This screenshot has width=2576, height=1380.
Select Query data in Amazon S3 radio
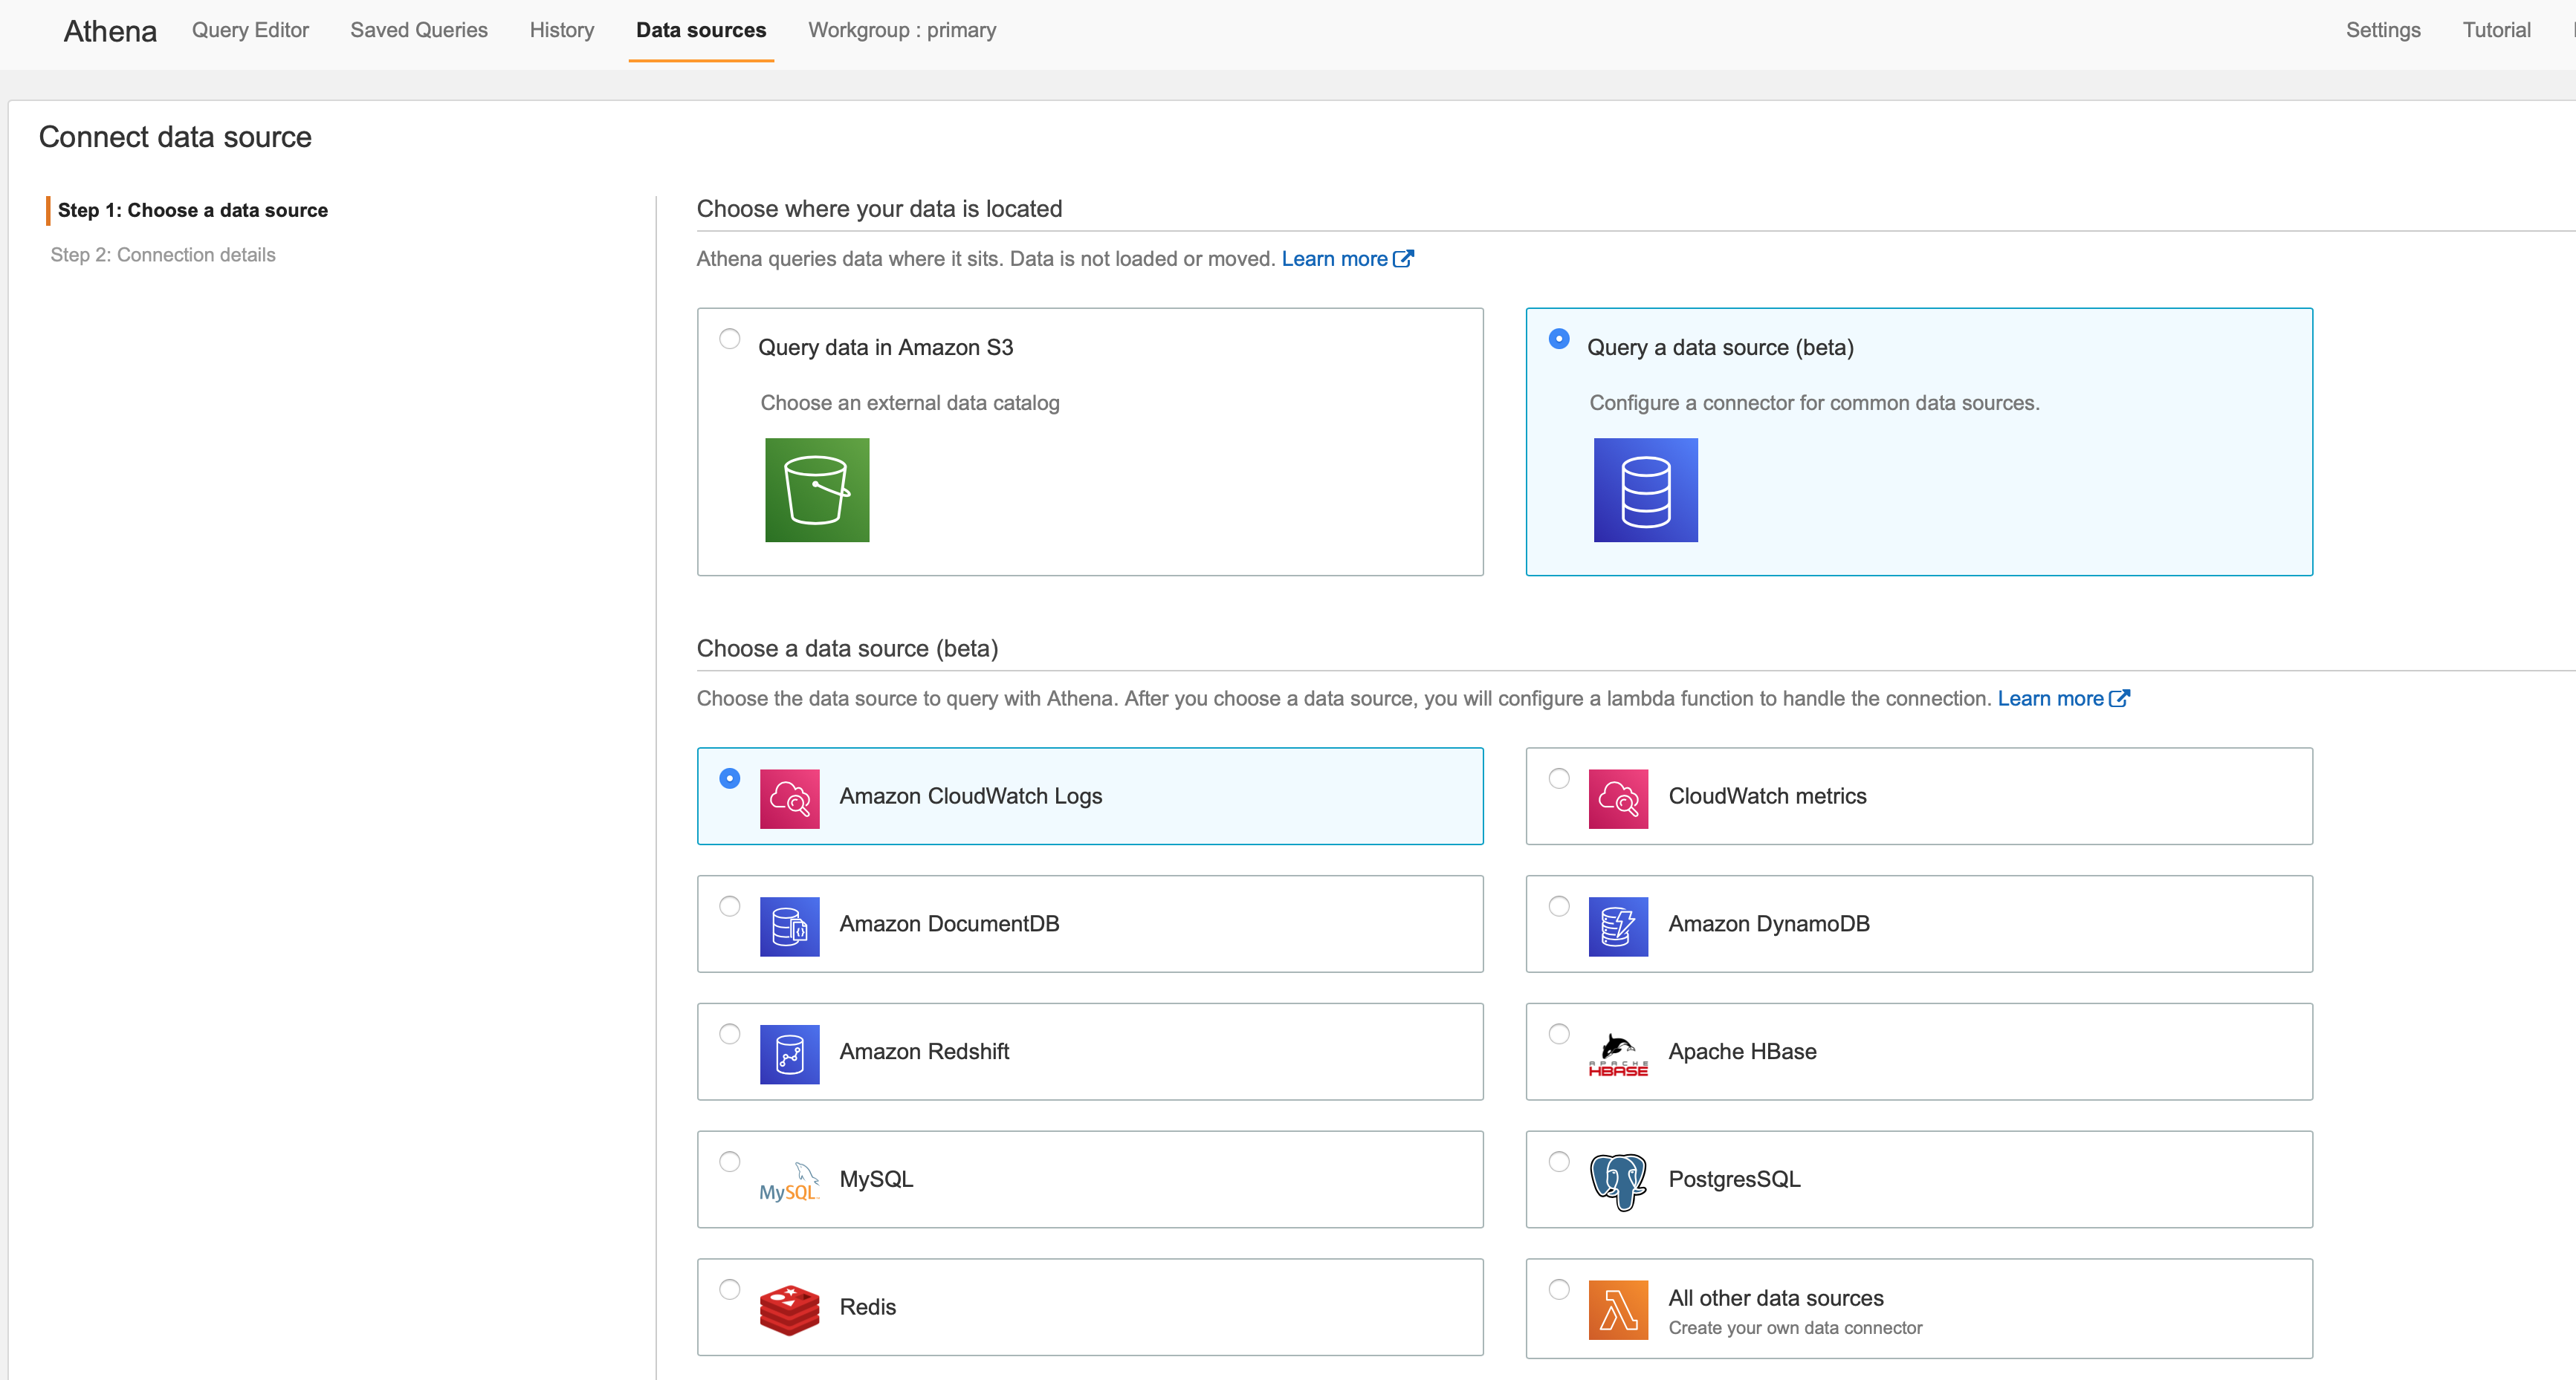pyautogui.click(x=730, y=339)
